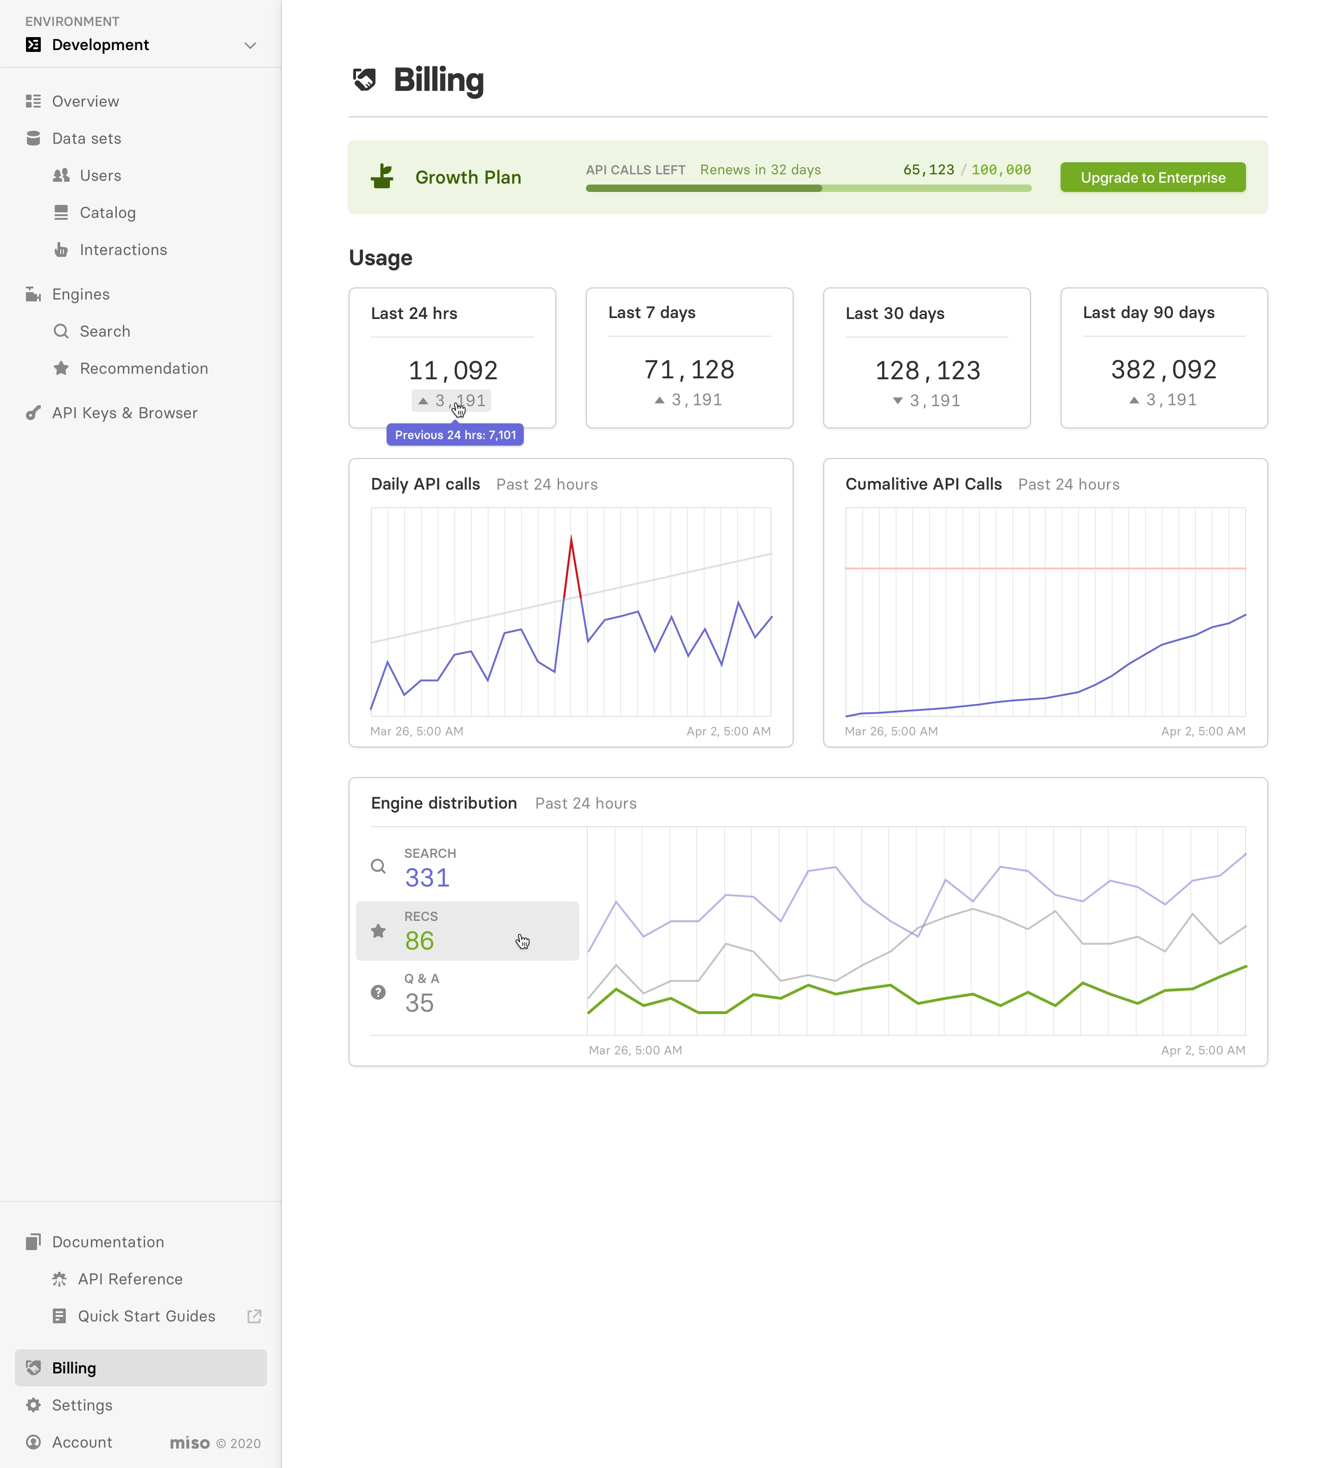
Task: Click the Recommendation star icon
Action: tap(61, 369)
